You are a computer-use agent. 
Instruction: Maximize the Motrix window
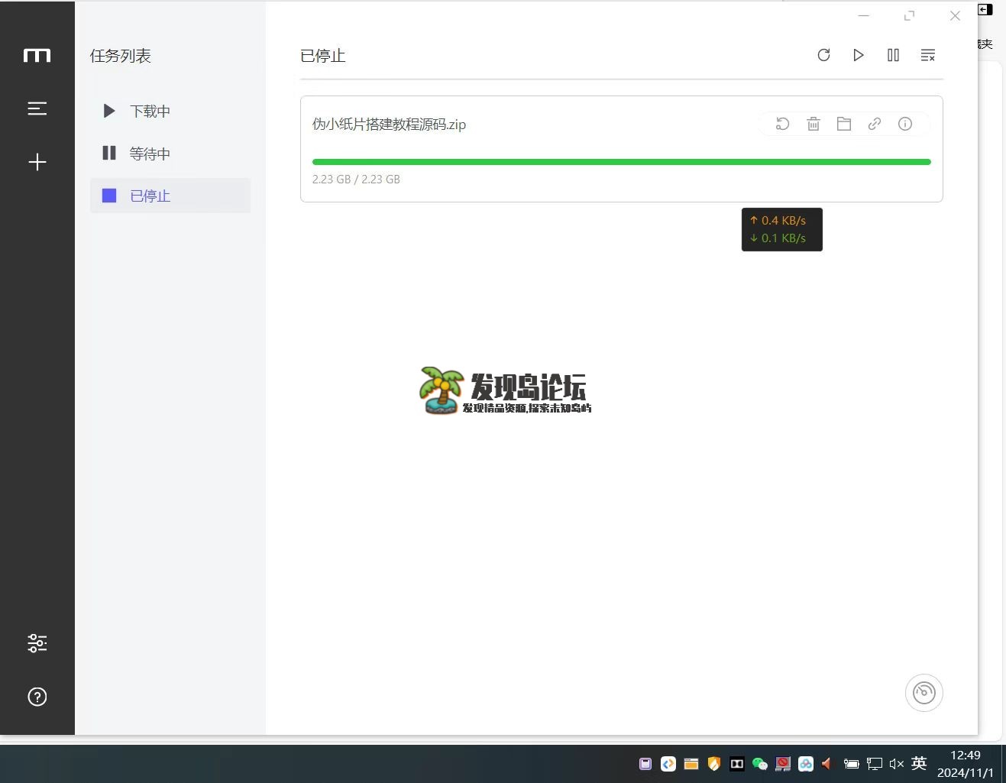pyautogui.click(x=909, y=15)
